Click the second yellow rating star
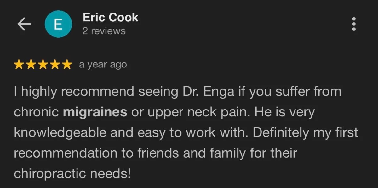 (x=31, y=65)
